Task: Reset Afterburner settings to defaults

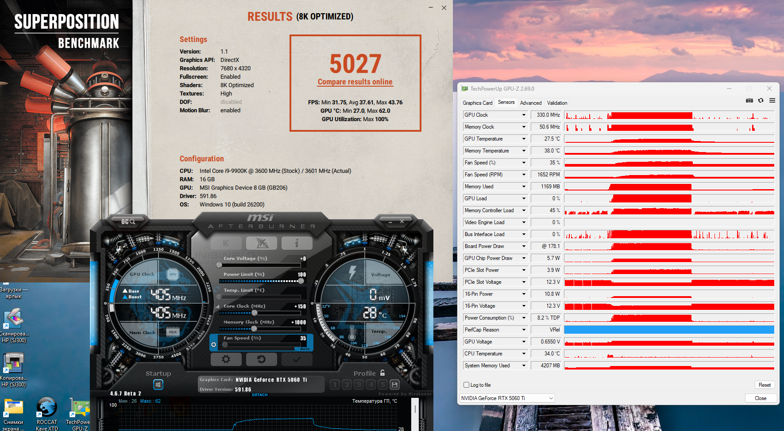Action: pyautogui.click(x=261, y=359)
